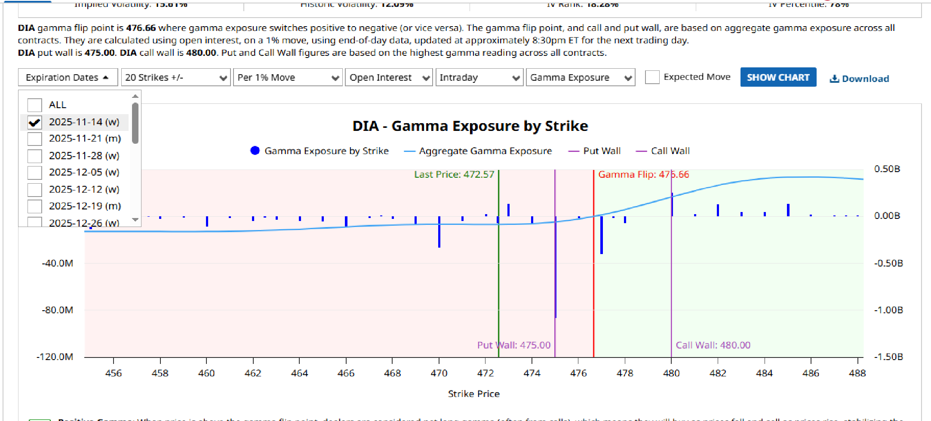Check the ALL expiration dates box
Viewport: 931px width, 421px height.
(35, 105)
